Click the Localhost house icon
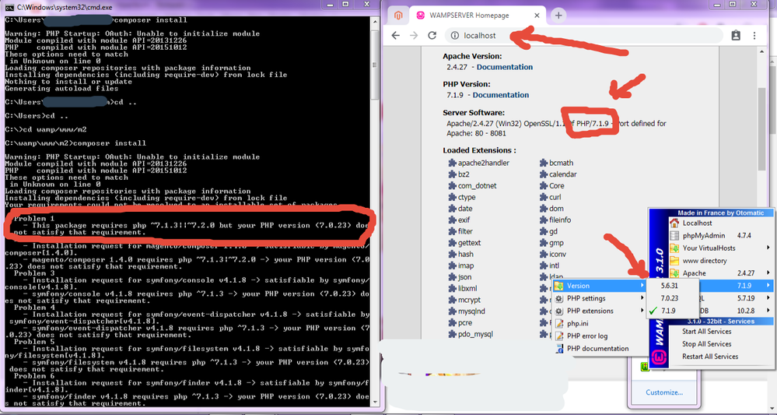The image size is (777, 415). [674, 223]
